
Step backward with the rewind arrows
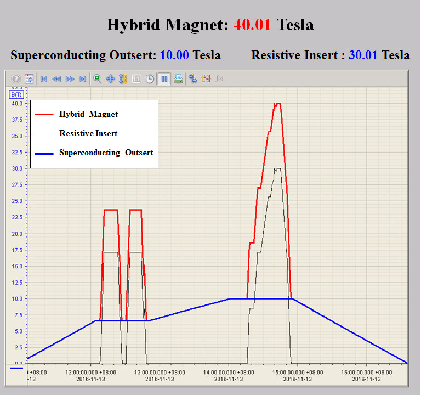click(56, 79)
